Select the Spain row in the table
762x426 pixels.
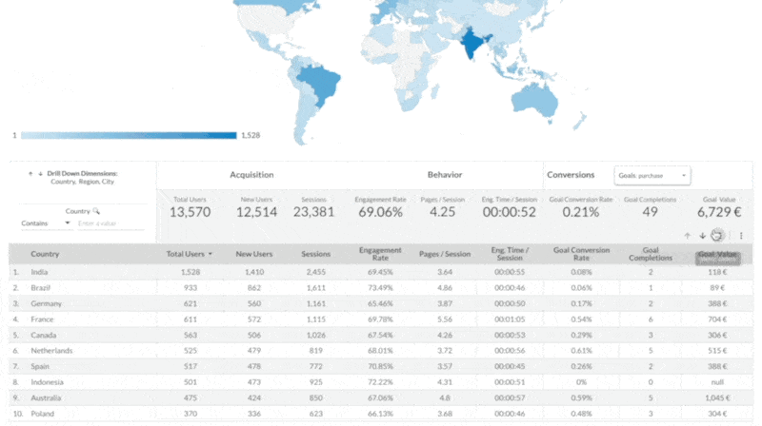[381, 366]
